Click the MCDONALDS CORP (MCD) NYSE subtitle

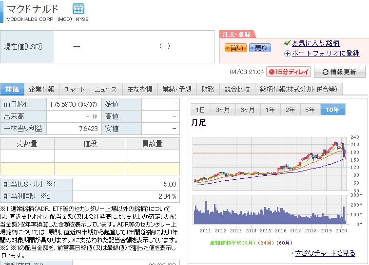(x=48, y=19)
